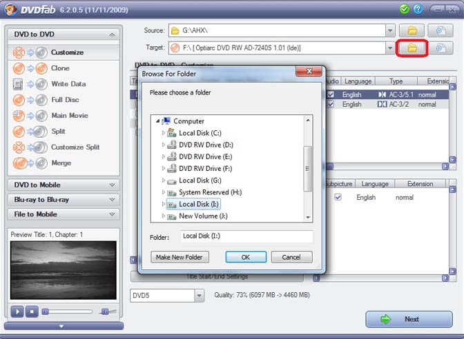Expand New Volume (J:) node
The width and height of the screenshot is (464, 339).
pyautogui.click(x=163, y=216)
